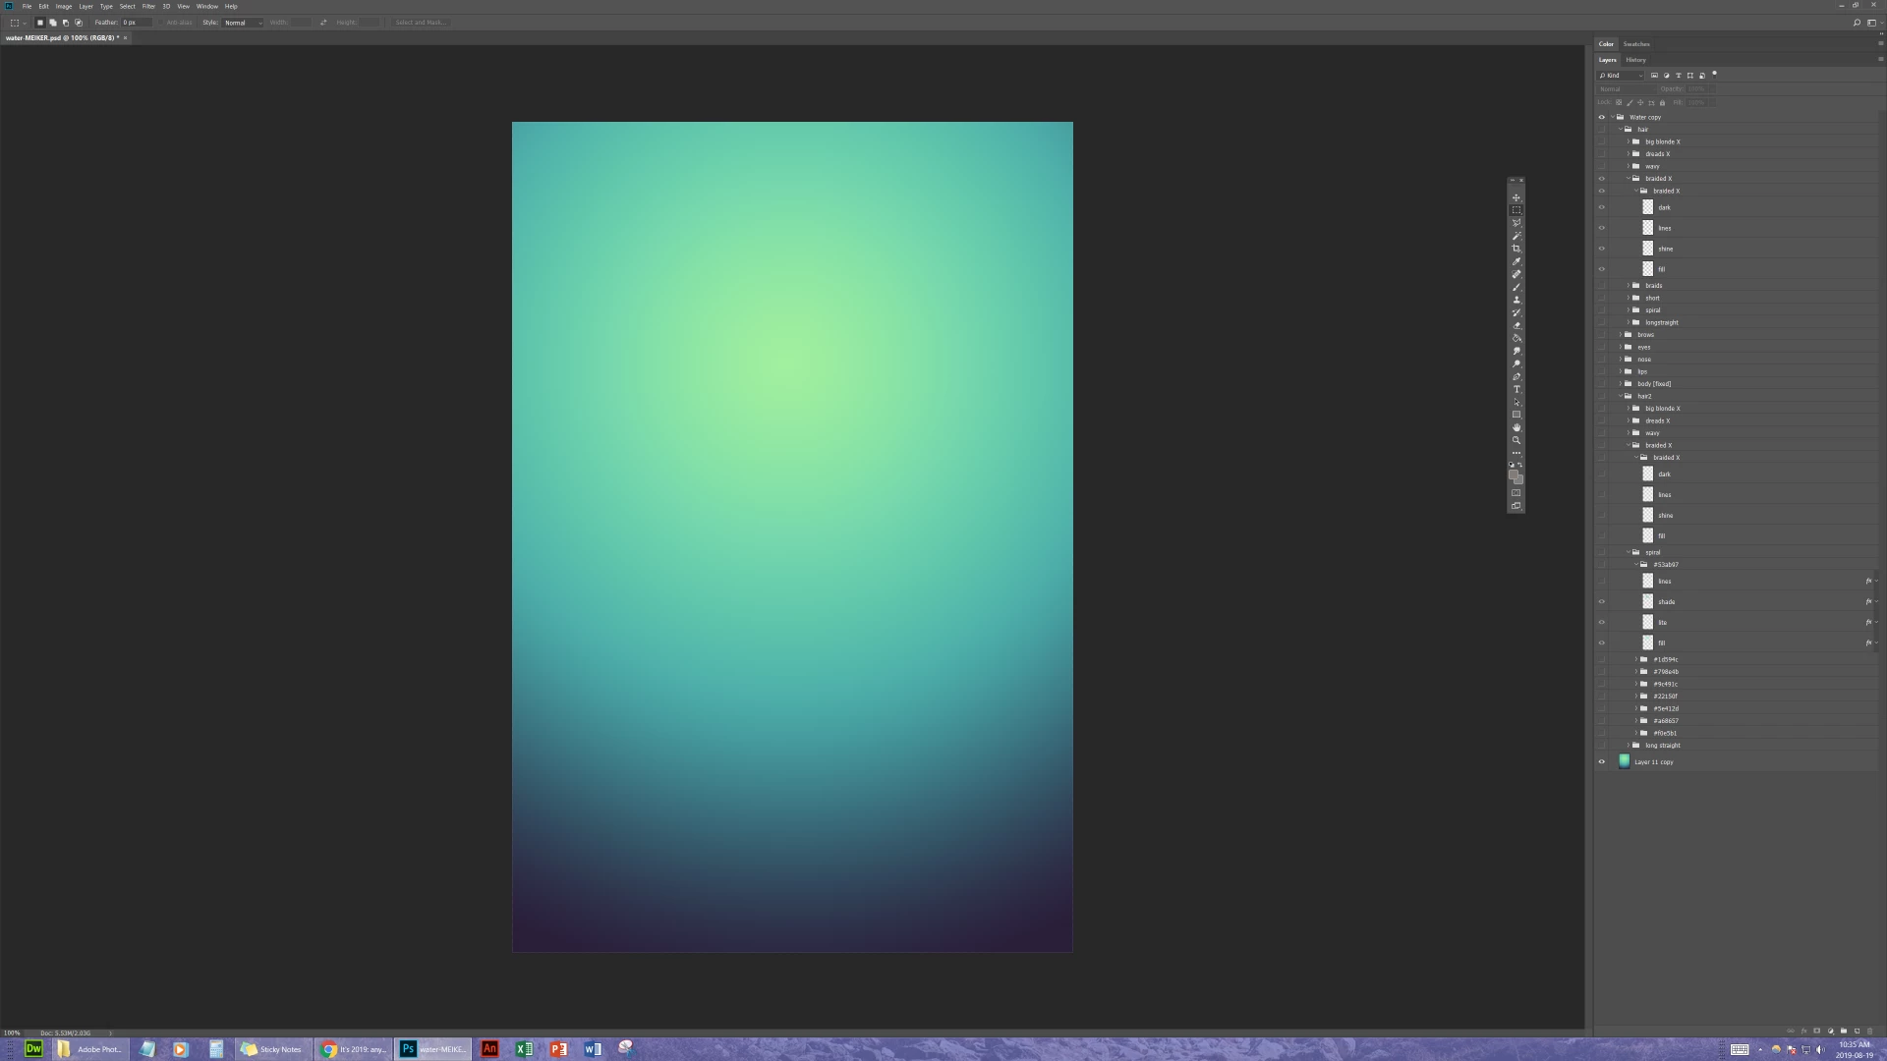
Task: Show the big blonde X group
Action: point(1601,141)
